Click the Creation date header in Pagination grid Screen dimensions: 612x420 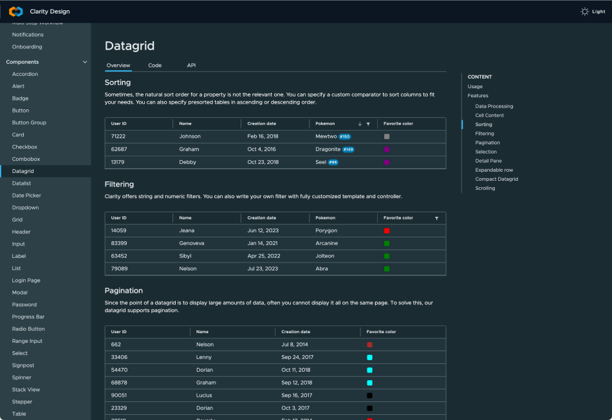[296, 332]
